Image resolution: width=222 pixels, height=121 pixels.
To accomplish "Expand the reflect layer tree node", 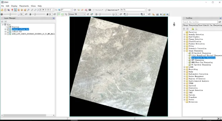I will 5,32.
